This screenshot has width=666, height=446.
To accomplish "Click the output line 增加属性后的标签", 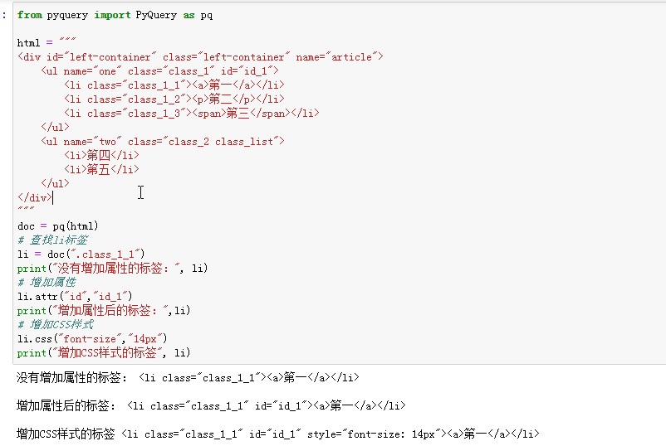I will pos(211,405).
